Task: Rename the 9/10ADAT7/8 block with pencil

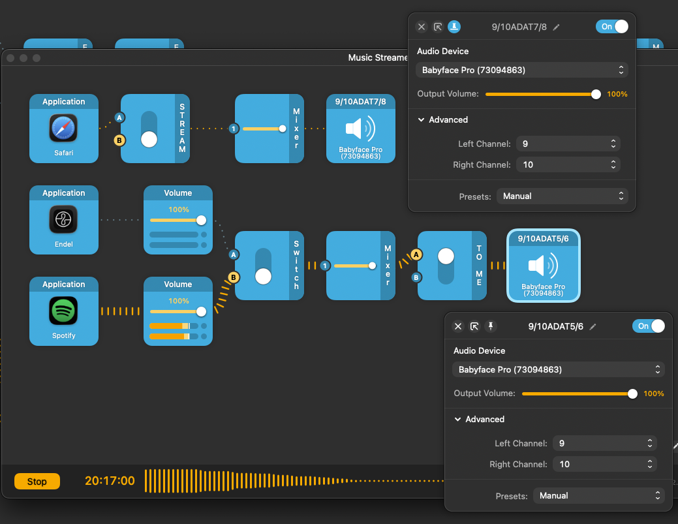Action: point(557,27)
